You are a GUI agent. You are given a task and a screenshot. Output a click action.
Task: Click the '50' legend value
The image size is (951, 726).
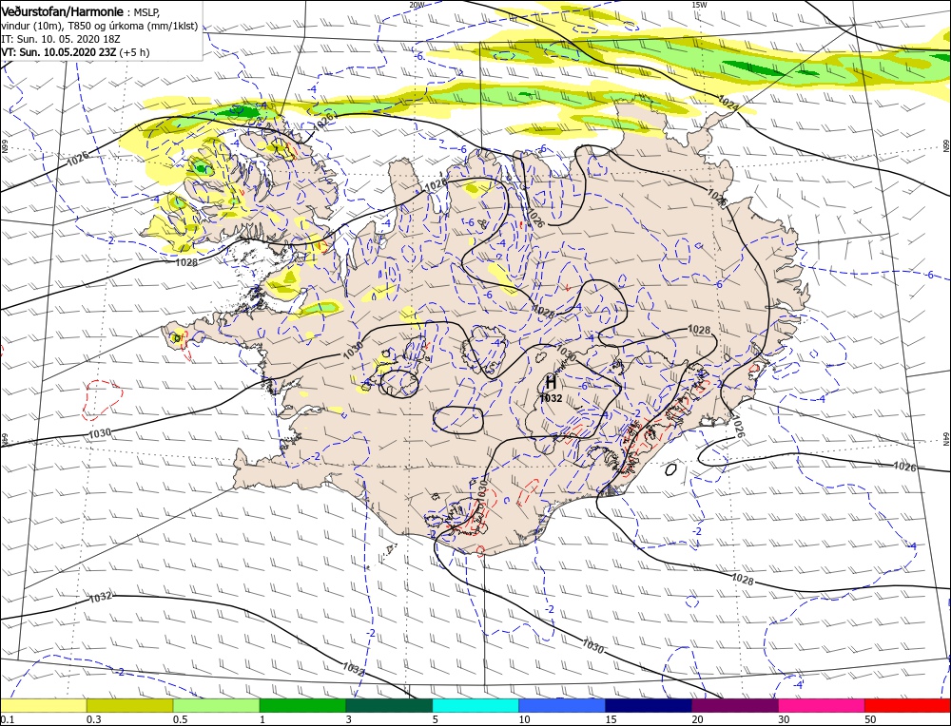[870, 719]
